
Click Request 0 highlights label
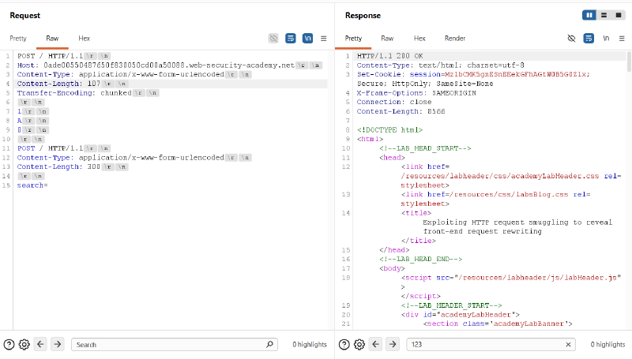pos(310,345)
